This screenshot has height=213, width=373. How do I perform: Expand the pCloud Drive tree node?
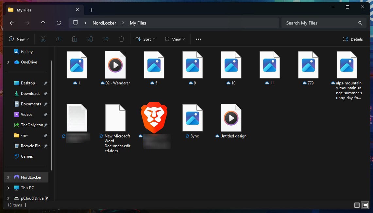pyautogui.click(x=8, y=198)
